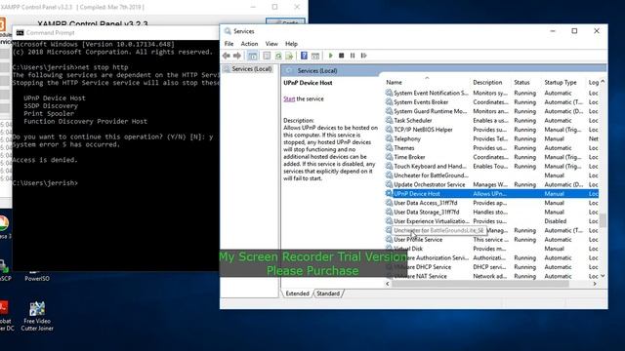Select the TCP/IP NetBIOS Helper service
The image size is (625, 351).
point(491,130)
